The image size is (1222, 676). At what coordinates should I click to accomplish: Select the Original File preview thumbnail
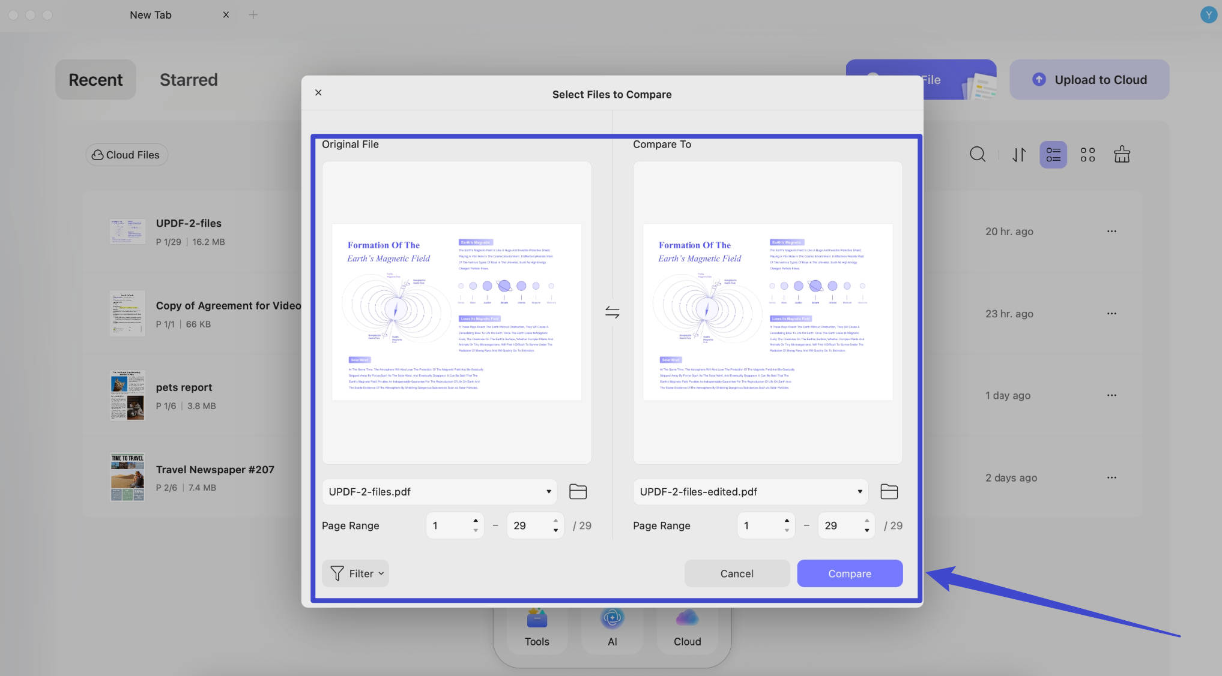click(457, 312)
